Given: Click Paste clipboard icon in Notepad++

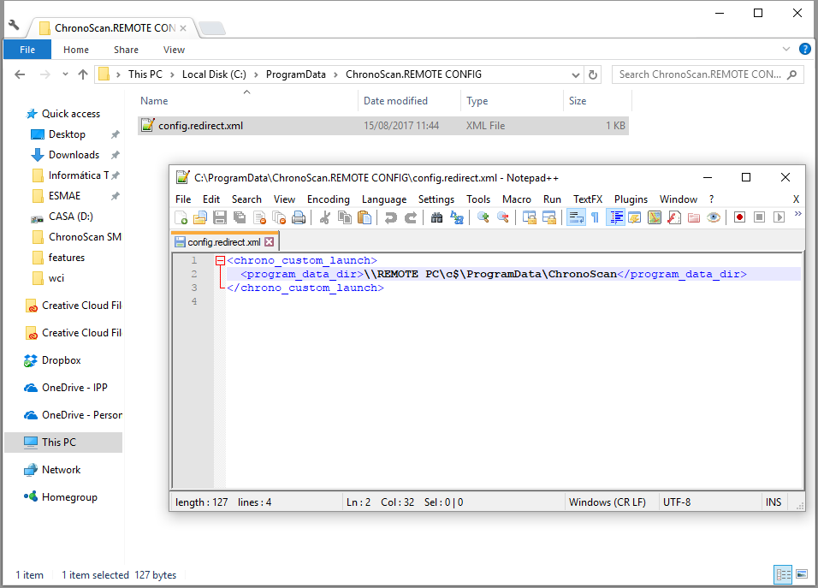Looking at the screenshot, I should tap(365, 217).
